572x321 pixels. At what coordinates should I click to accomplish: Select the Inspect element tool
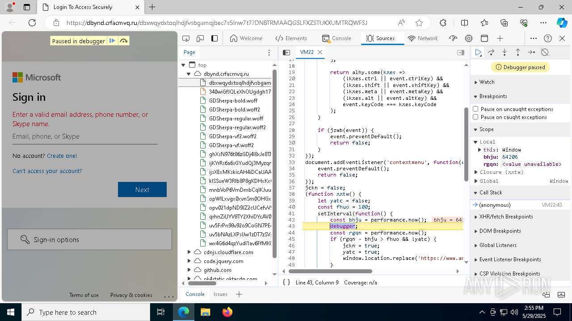point(186,38)
